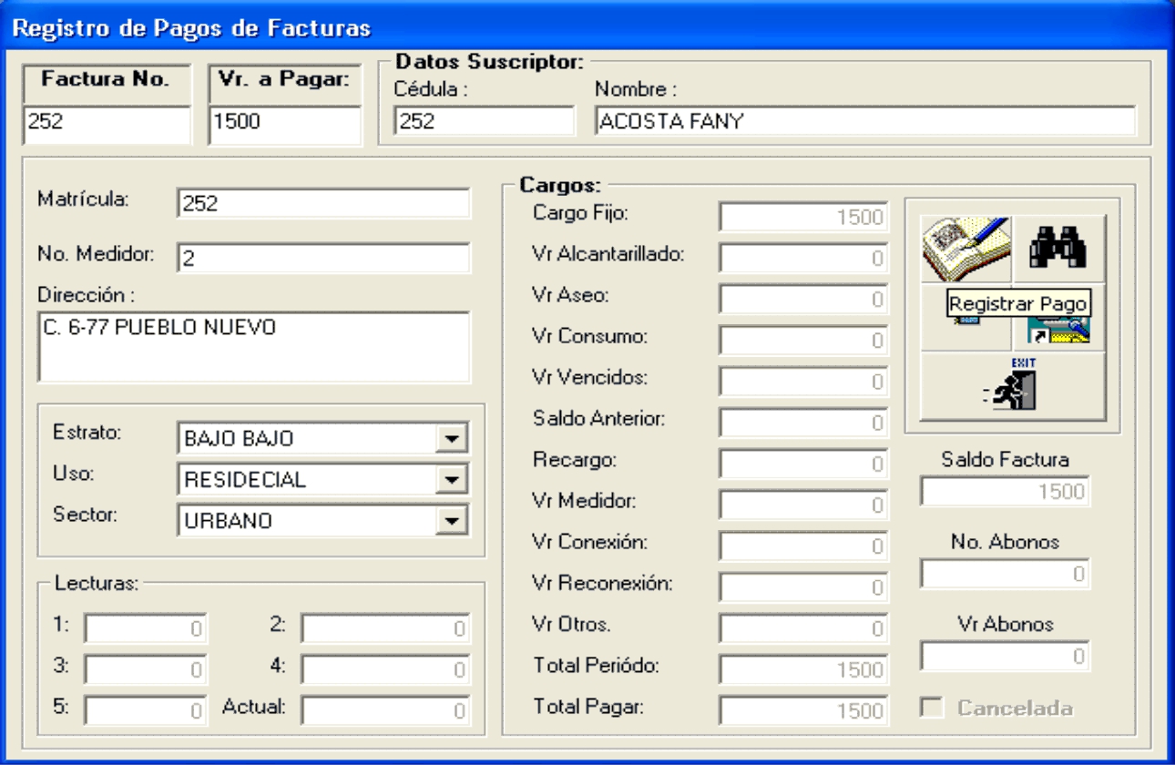Image resolution: width=1175 pixels, height=765 pixels.
Task: Focus the Matrícula input field
Action: (x=323, y=204)
